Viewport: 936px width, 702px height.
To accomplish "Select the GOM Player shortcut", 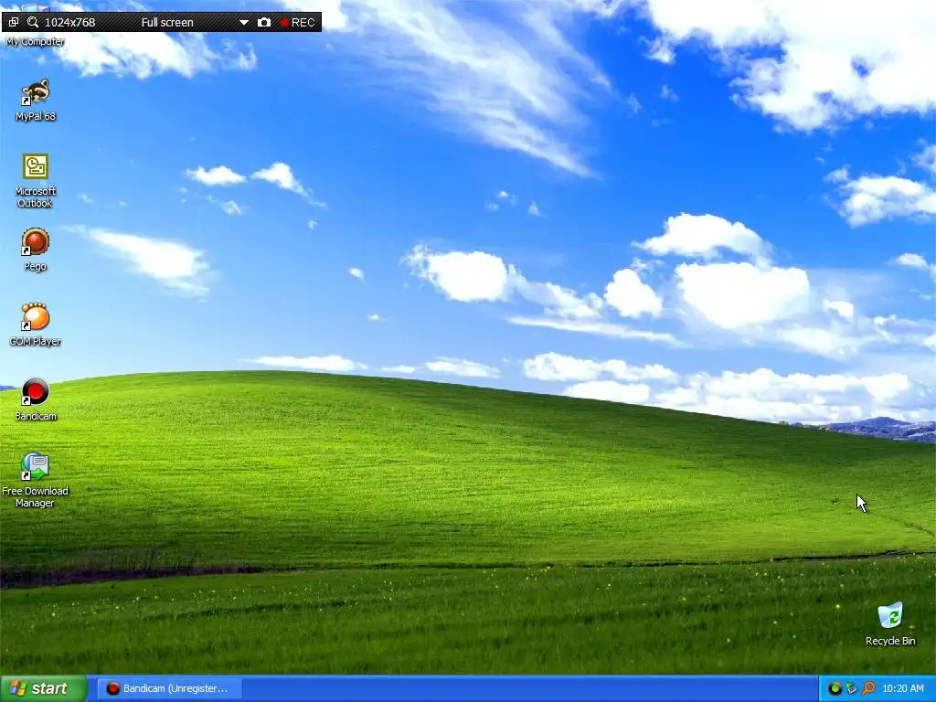I will [36, 325].
